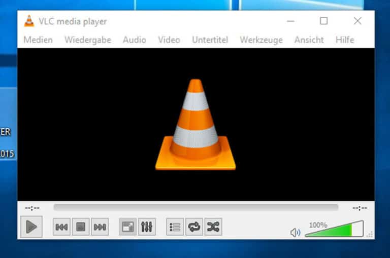The height and width of the screenshot is (258, 390).
Task: Open the Wiedergabe menu
Action: [88, 40]
